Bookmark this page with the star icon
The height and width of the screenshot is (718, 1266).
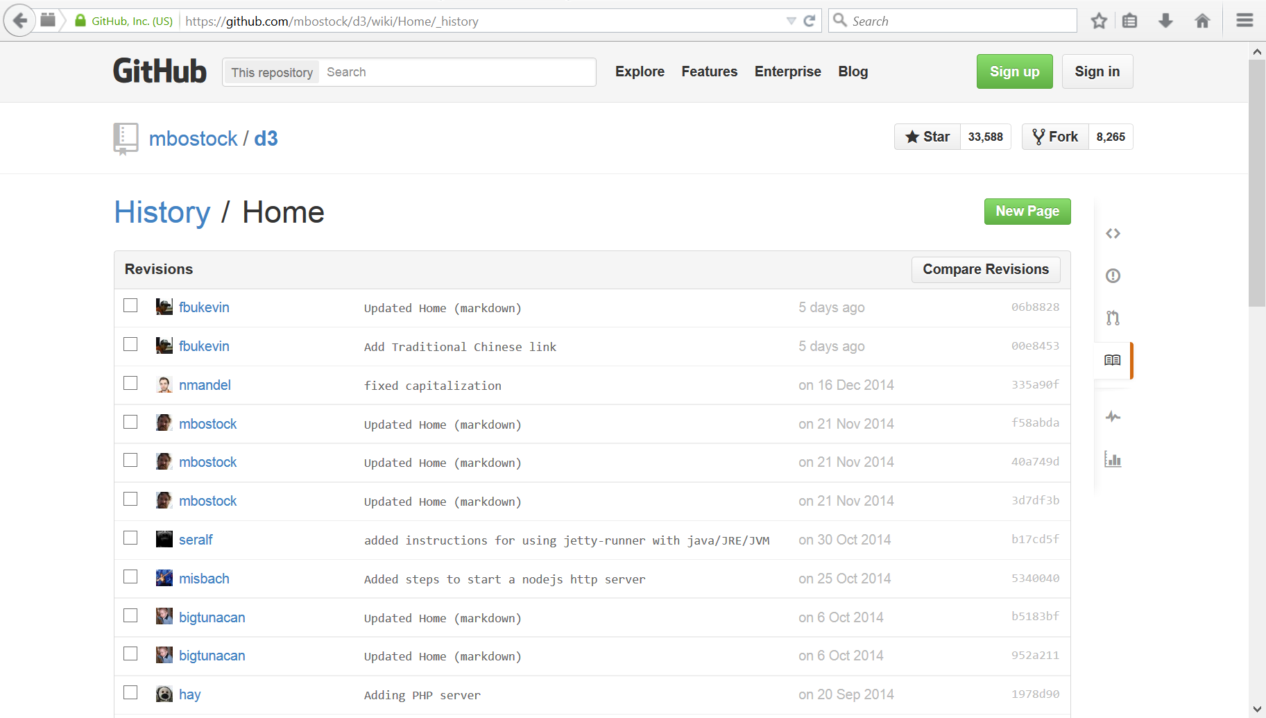click(1099, 21)
